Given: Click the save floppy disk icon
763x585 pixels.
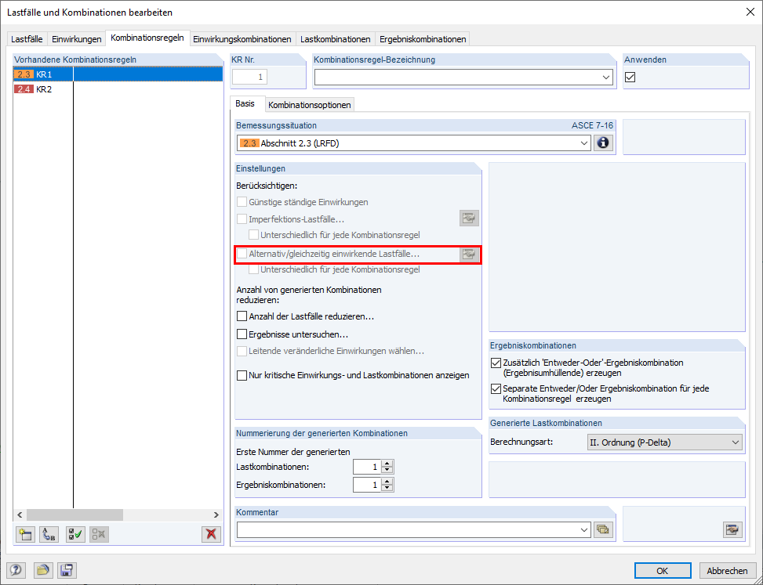Looking at the screenshot, I should 67,570.
